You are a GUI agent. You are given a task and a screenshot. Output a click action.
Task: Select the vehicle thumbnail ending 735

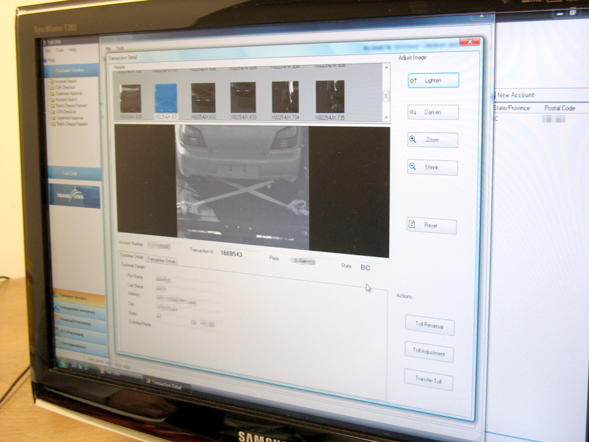pyautogui.click(x=330, y=97)
